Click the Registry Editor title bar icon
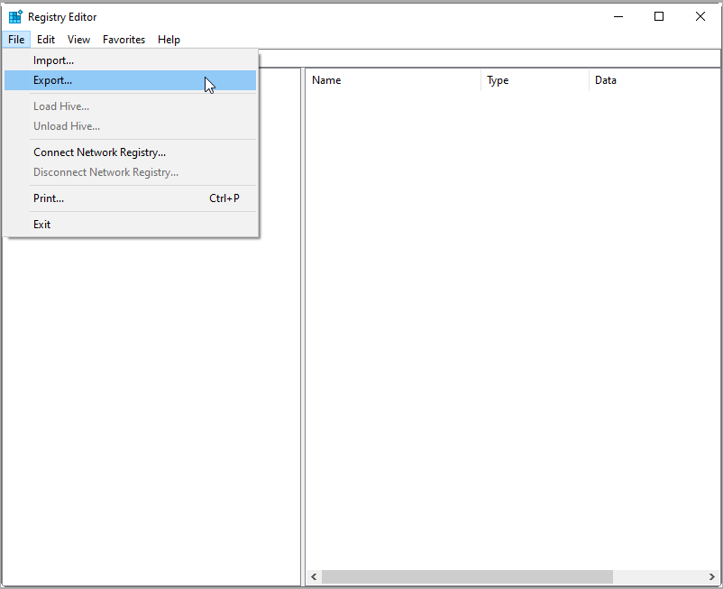The width and height of the screenshot is (723, 589). click(15, 16)
